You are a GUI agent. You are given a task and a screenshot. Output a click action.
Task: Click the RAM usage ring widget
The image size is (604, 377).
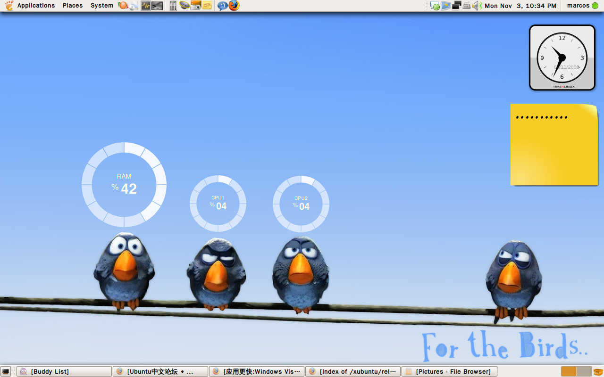[x=124, y=185]
